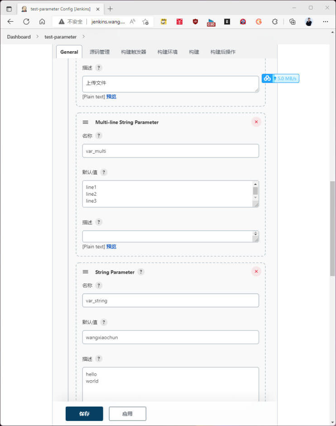Image resolution: width=336 pixels, height=426 pixels.
Task: Click the page vertical scrollbar thumb
Action: pos(332,228)
